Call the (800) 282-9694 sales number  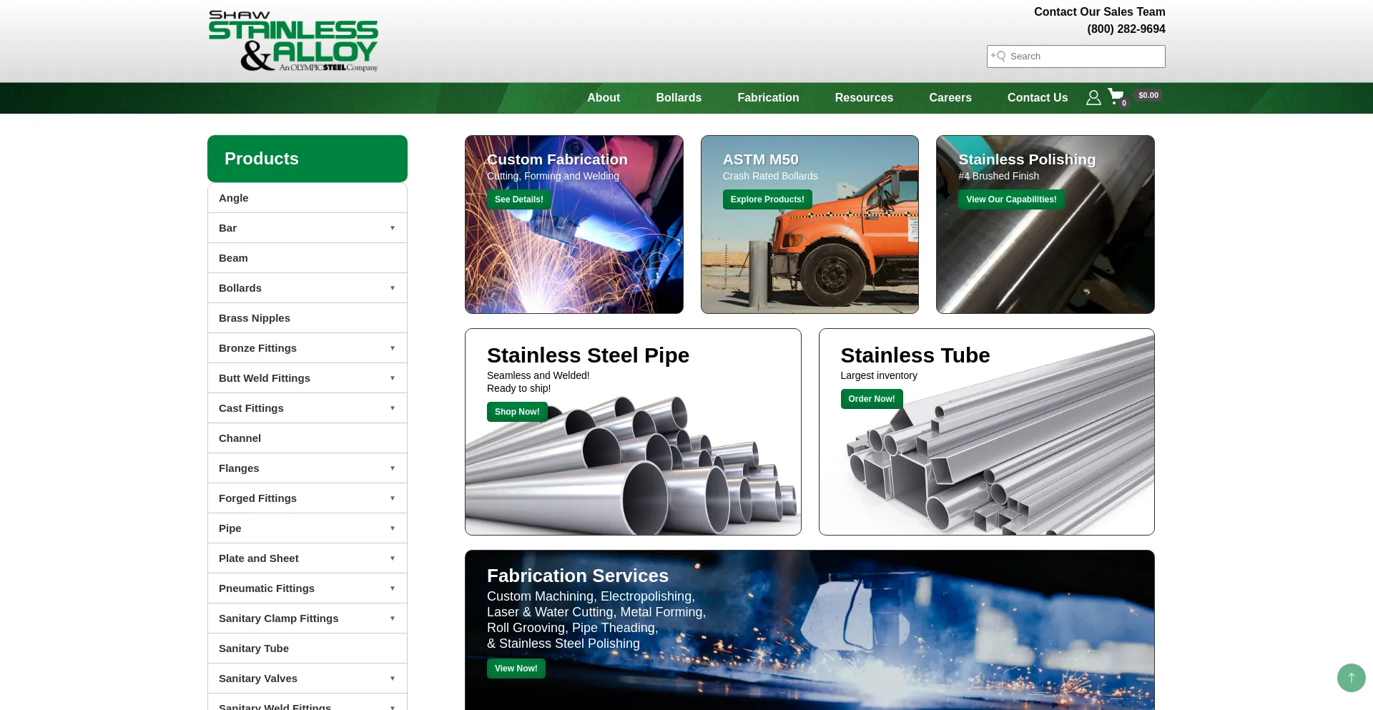tap(1126, 29)
